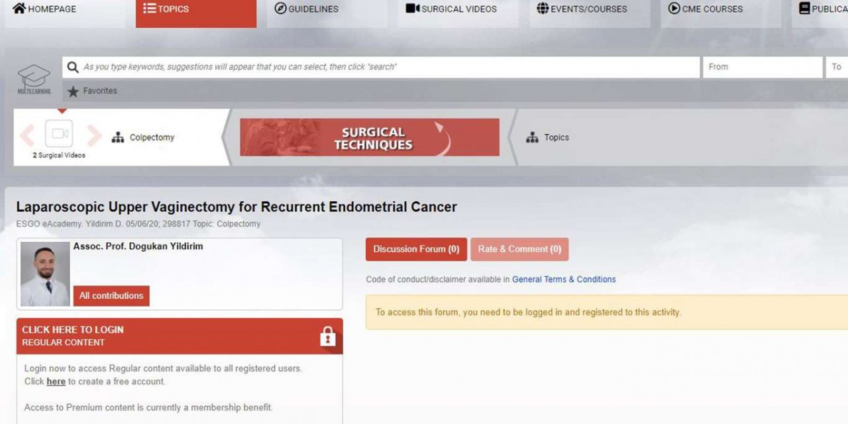This screenshot has height=424, width=848.
Task: Click the Favorites star icon
Action: 73,91
